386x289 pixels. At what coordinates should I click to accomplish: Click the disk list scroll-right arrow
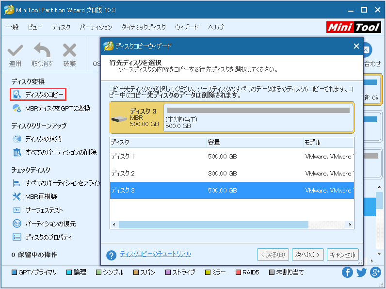350,225
